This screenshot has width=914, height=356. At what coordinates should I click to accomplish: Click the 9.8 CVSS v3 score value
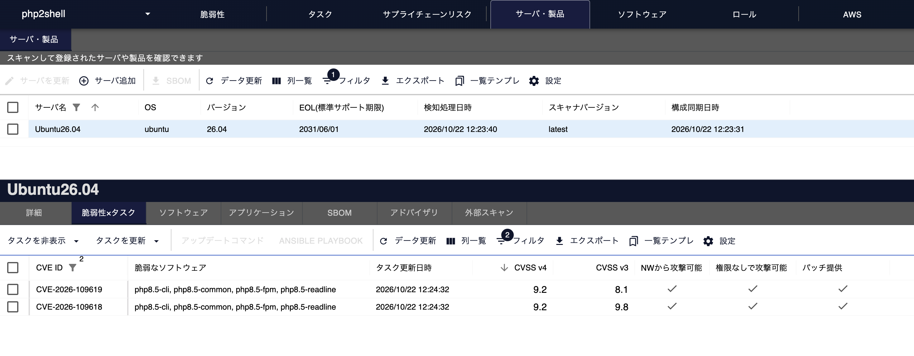pos(621,307)
